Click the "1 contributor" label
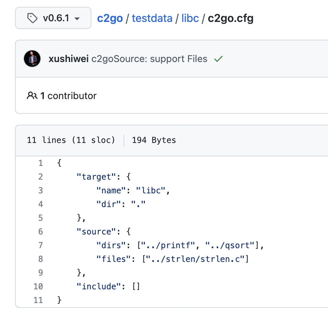 point(68,96)
